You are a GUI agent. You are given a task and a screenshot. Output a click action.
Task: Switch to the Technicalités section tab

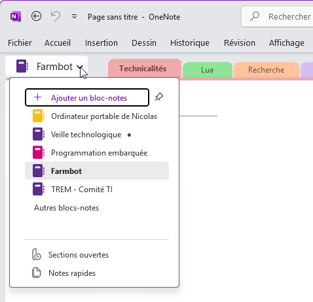pyautogui.click(x=145, y=69)
